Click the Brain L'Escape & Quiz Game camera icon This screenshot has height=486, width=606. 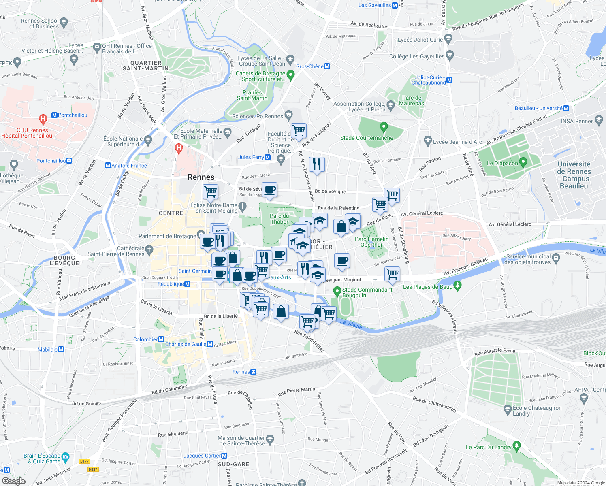tap(66, 458)
